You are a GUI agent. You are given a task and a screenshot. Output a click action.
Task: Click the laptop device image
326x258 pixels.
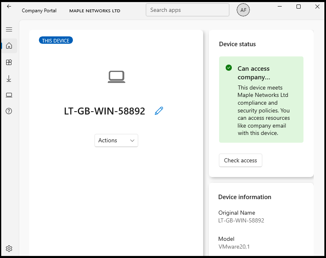[x=116, y=76]
